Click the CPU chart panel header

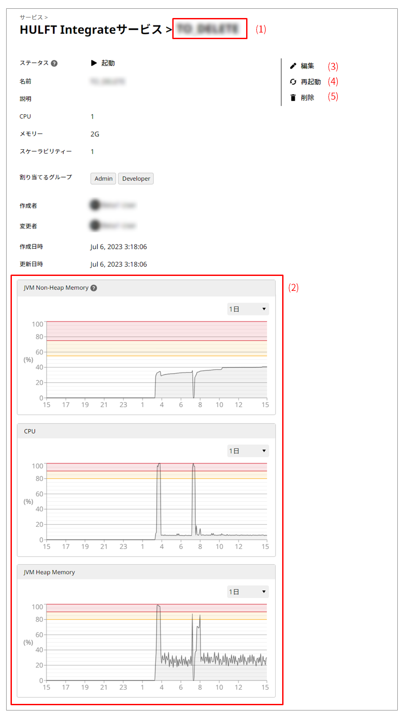point(30,431)
